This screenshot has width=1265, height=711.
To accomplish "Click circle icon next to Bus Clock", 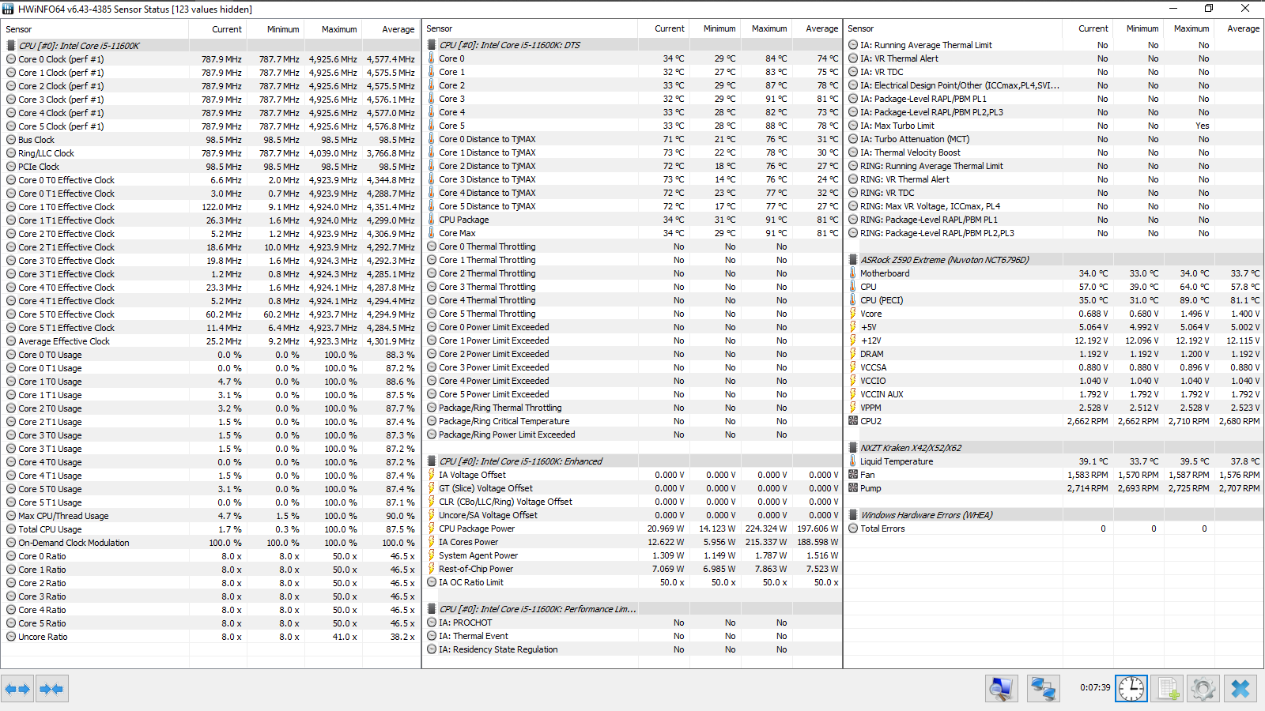I will click(x=11, y=140).
